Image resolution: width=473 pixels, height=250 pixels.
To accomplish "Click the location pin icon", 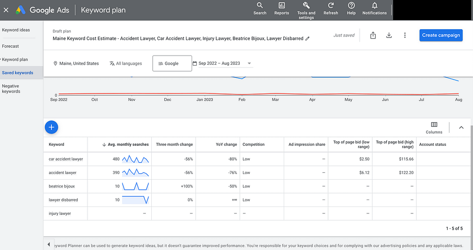I will [x=55, y=63].
